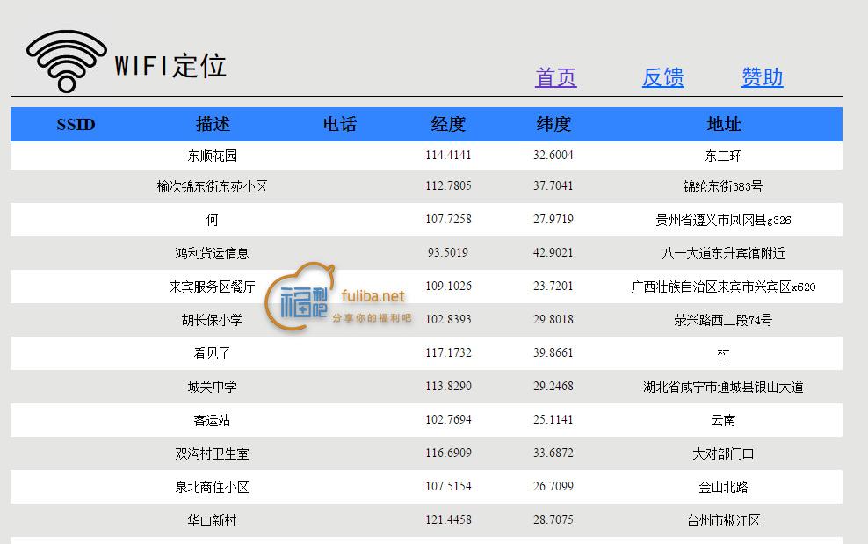Click the address 金山北路
Viewport: 868px width, 544px height.
(x=724, y=486)
